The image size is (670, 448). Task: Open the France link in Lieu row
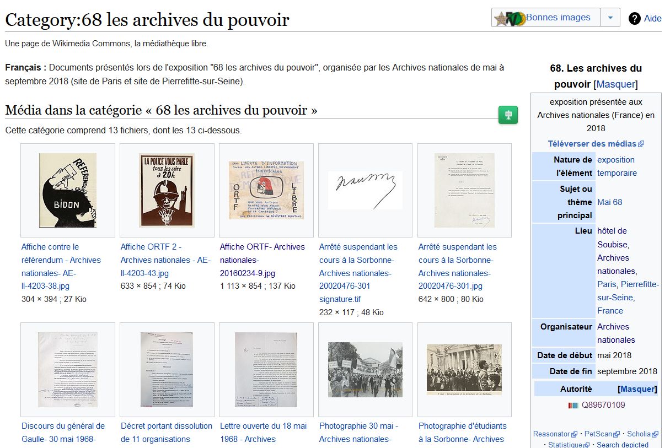click(610, 311)
